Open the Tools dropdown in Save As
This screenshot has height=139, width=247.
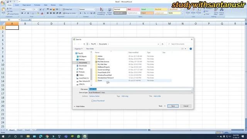point(162,106)
